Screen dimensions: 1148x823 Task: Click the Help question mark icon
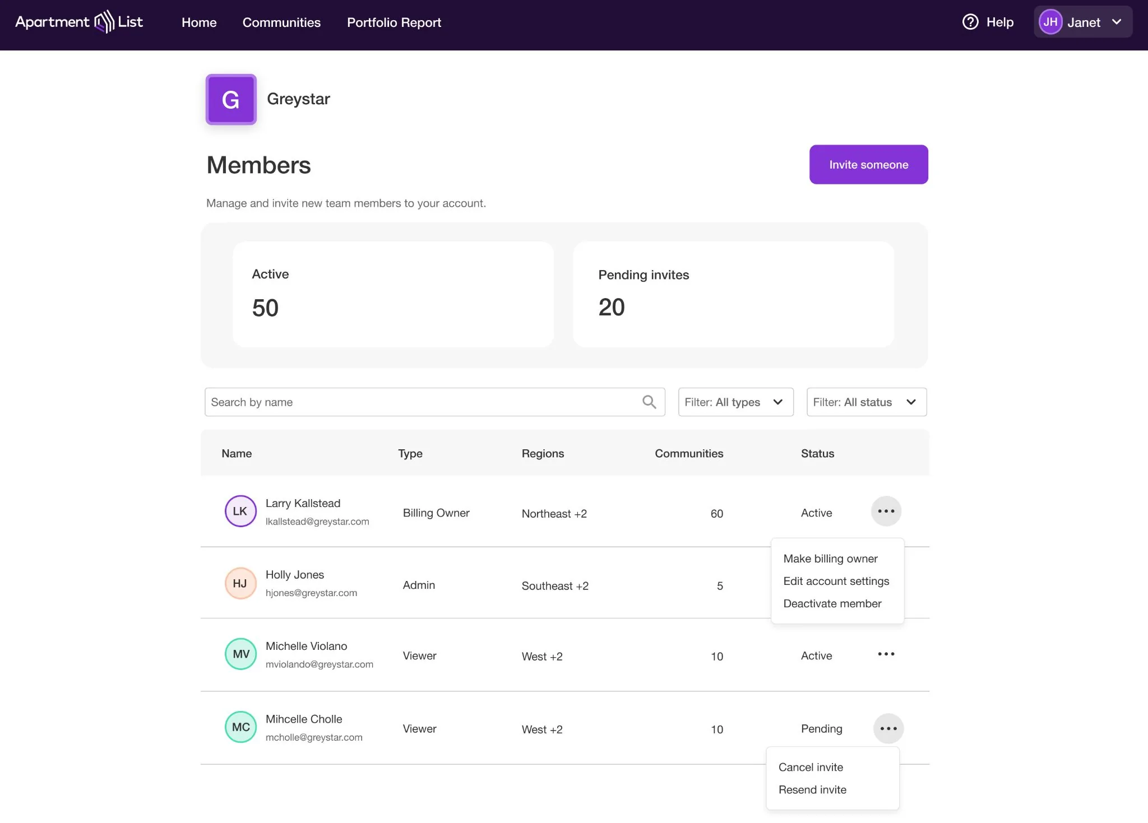[970, 22]
